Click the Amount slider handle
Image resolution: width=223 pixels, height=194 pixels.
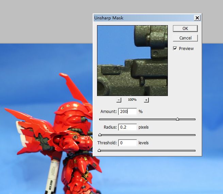click(177, 119)
